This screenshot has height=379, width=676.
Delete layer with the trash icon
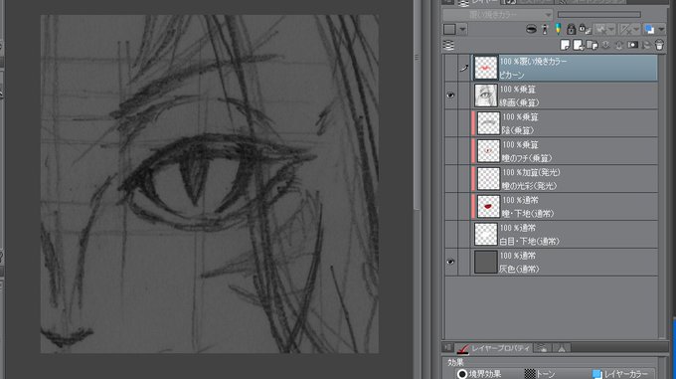(659, 45)
